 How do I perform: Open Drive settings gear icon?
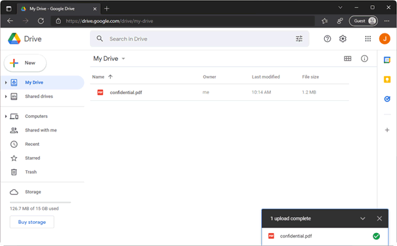tap(343, 39)
